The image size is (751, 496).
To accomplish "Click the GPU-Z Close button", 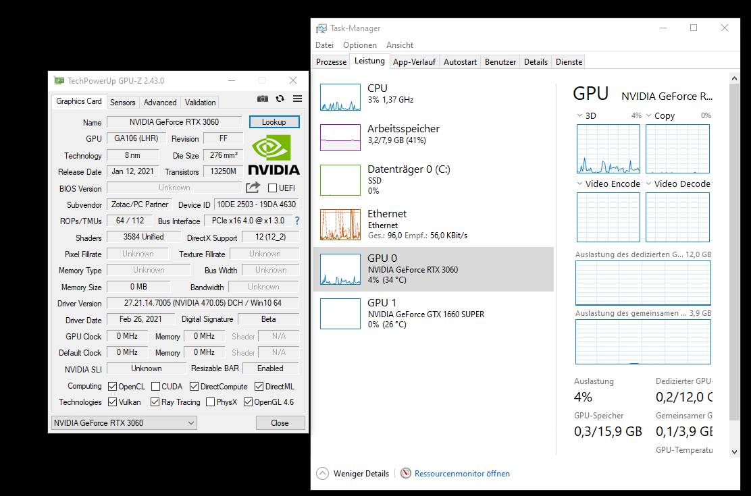I will coord(280,422).
